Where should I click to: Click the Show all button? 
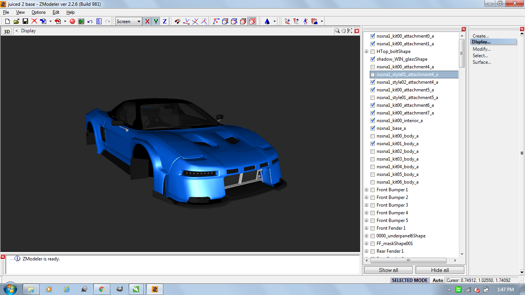click(388, 270)
